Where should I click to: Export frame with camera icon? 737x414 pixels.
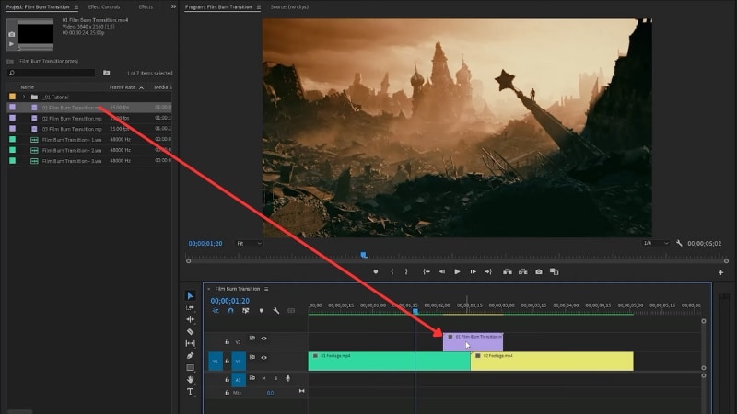[539, 271]
